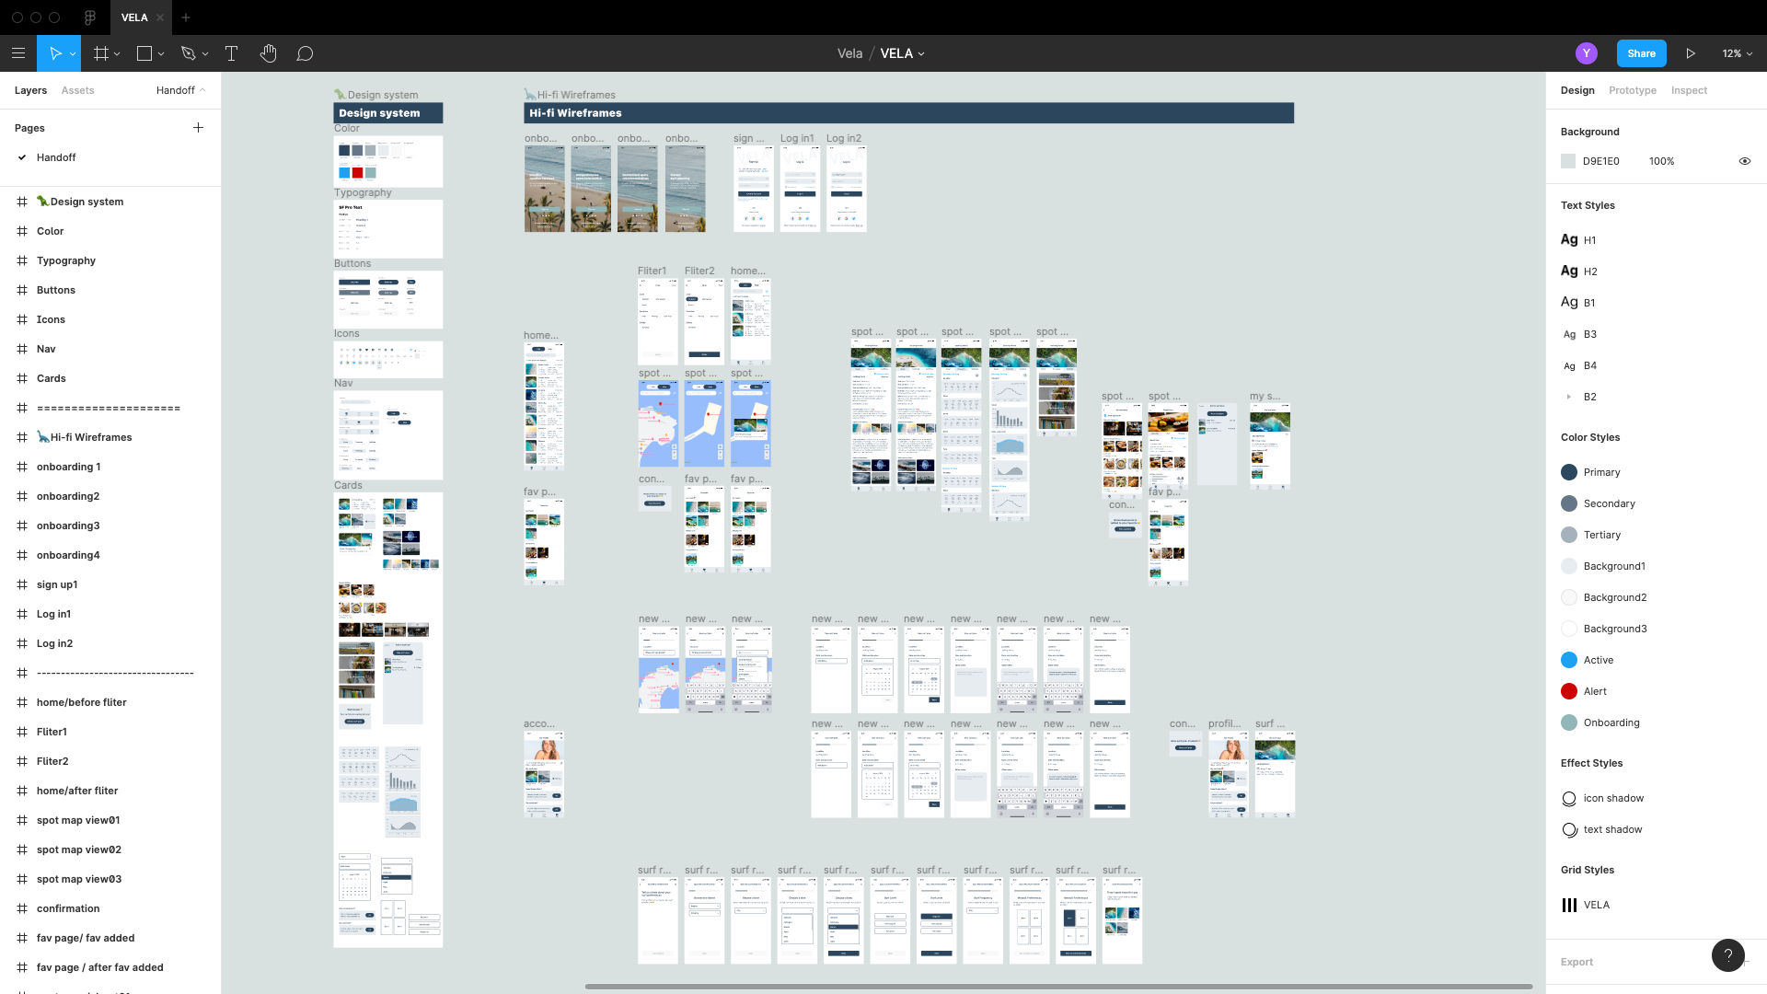This screenshot has height=994, width=1767.
Task: Open the Figma main menu hamburger icon
Action: (18, 53)
